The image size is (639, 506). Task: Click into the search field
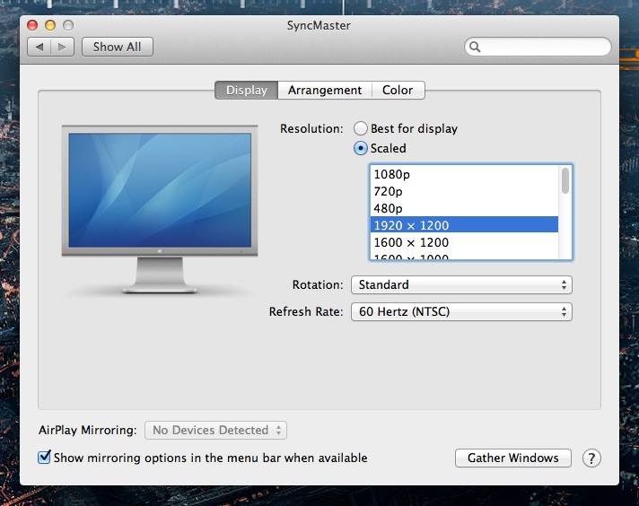[x=538, y=47]
